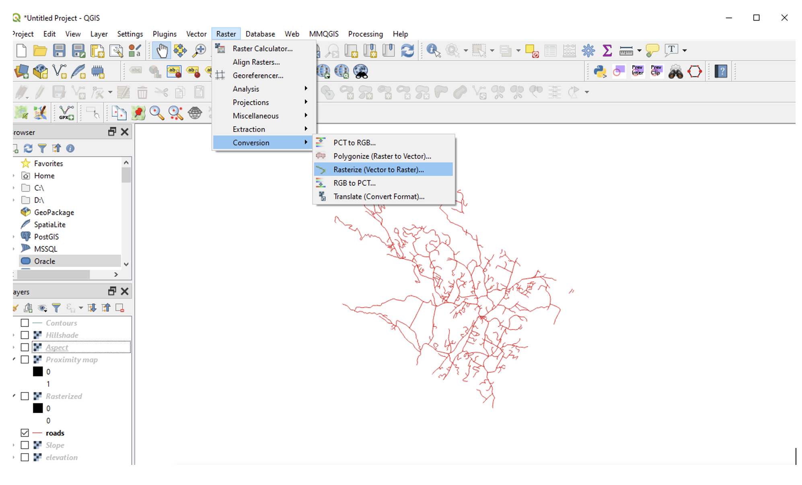Collapse all items in Browser panel
This screenshot has height=485, width=802.
56,148
